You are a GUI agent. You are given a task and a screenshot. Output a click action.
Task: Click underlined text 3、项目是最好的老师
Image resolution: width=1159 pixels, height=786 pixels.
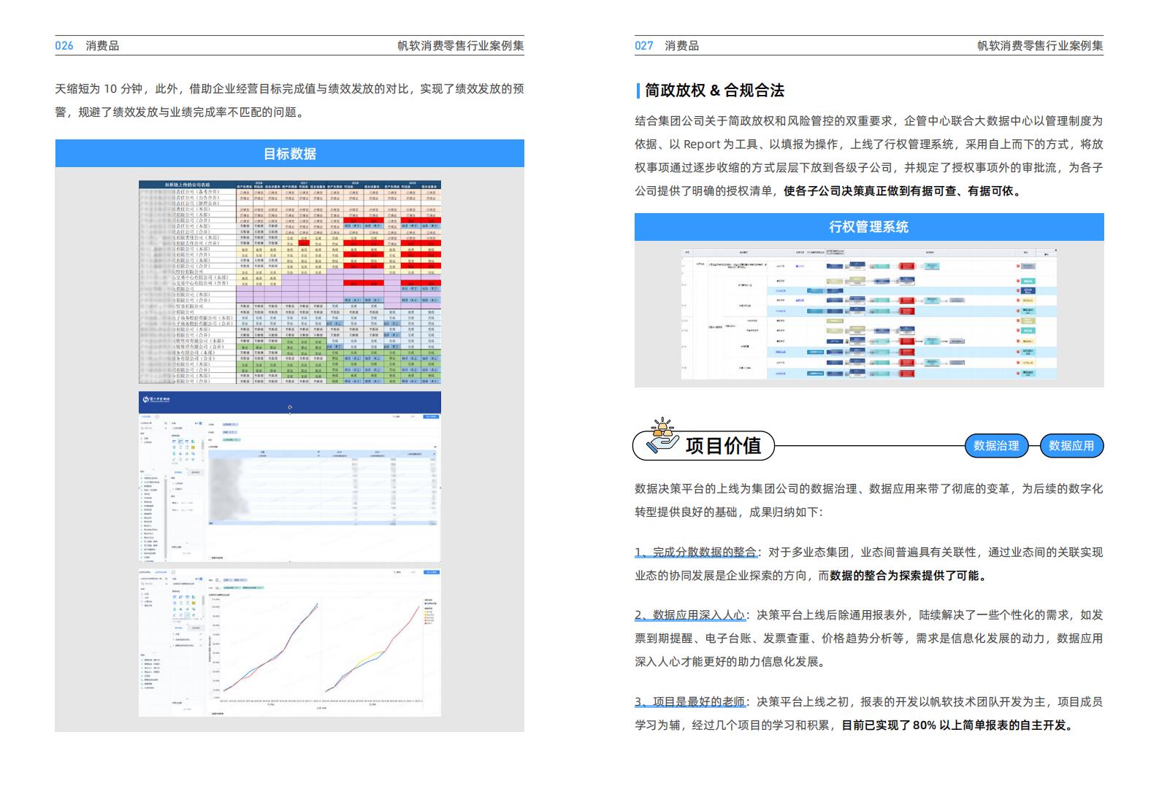tap(690, 701)
